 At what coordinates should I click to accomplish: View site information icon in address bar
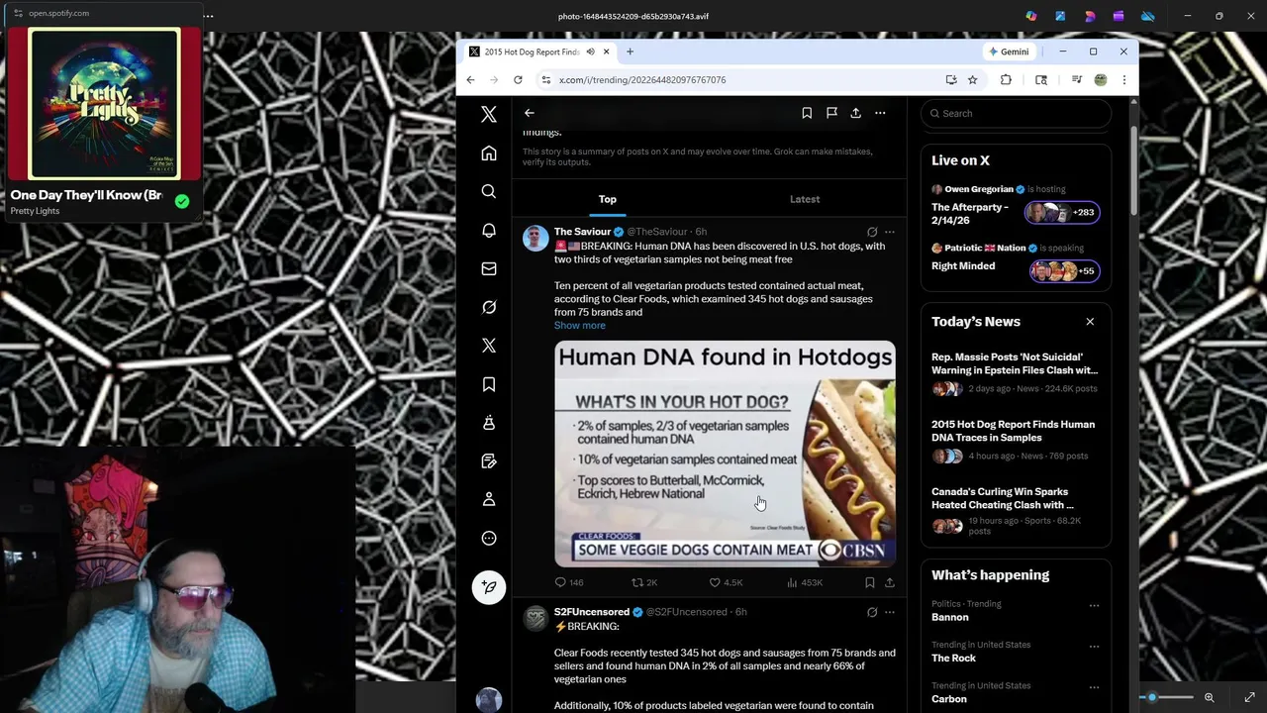[545, 79]
